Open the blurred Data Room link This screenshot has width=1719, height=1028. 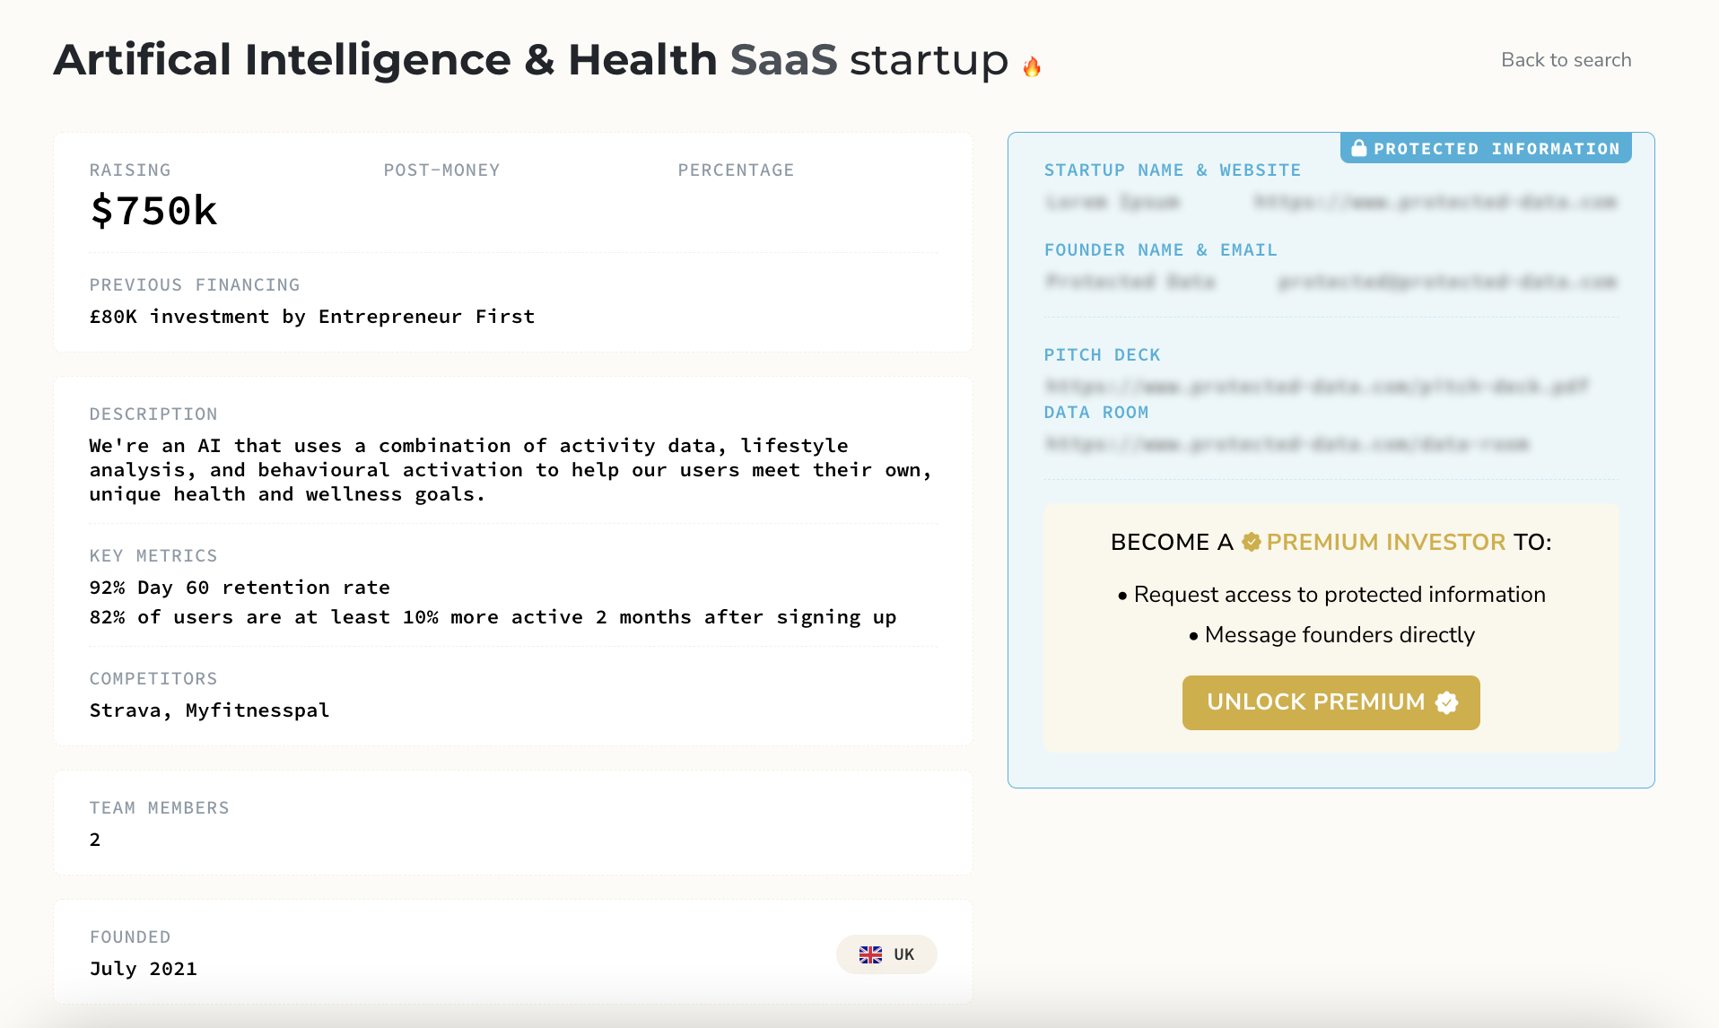click(1287, 444)
